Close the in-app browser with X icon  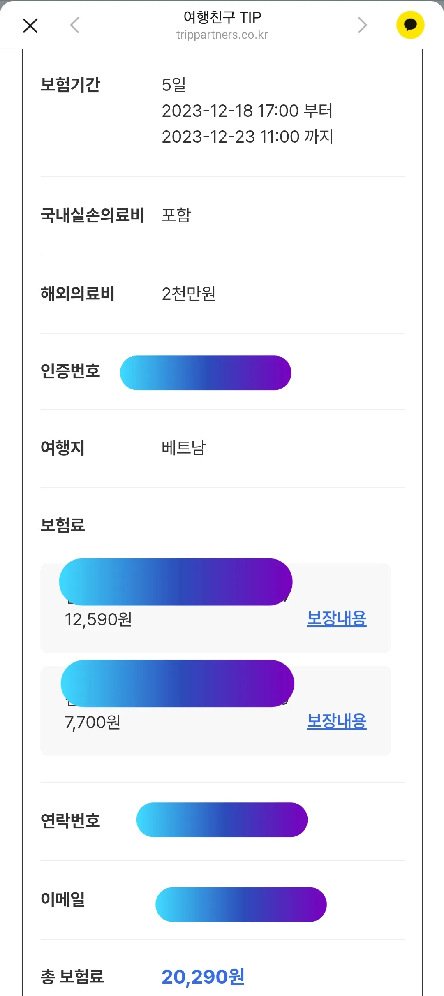30,25
